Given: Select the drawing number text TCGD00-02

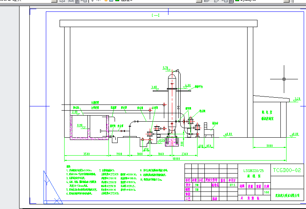Looking at the screenshot, I should click(287, 170).
